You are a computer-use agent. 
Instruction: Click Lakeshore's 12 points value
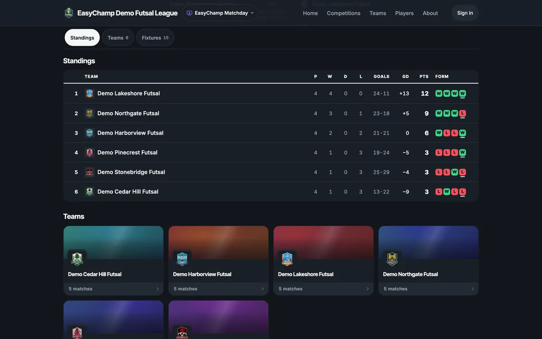[425, 94]
